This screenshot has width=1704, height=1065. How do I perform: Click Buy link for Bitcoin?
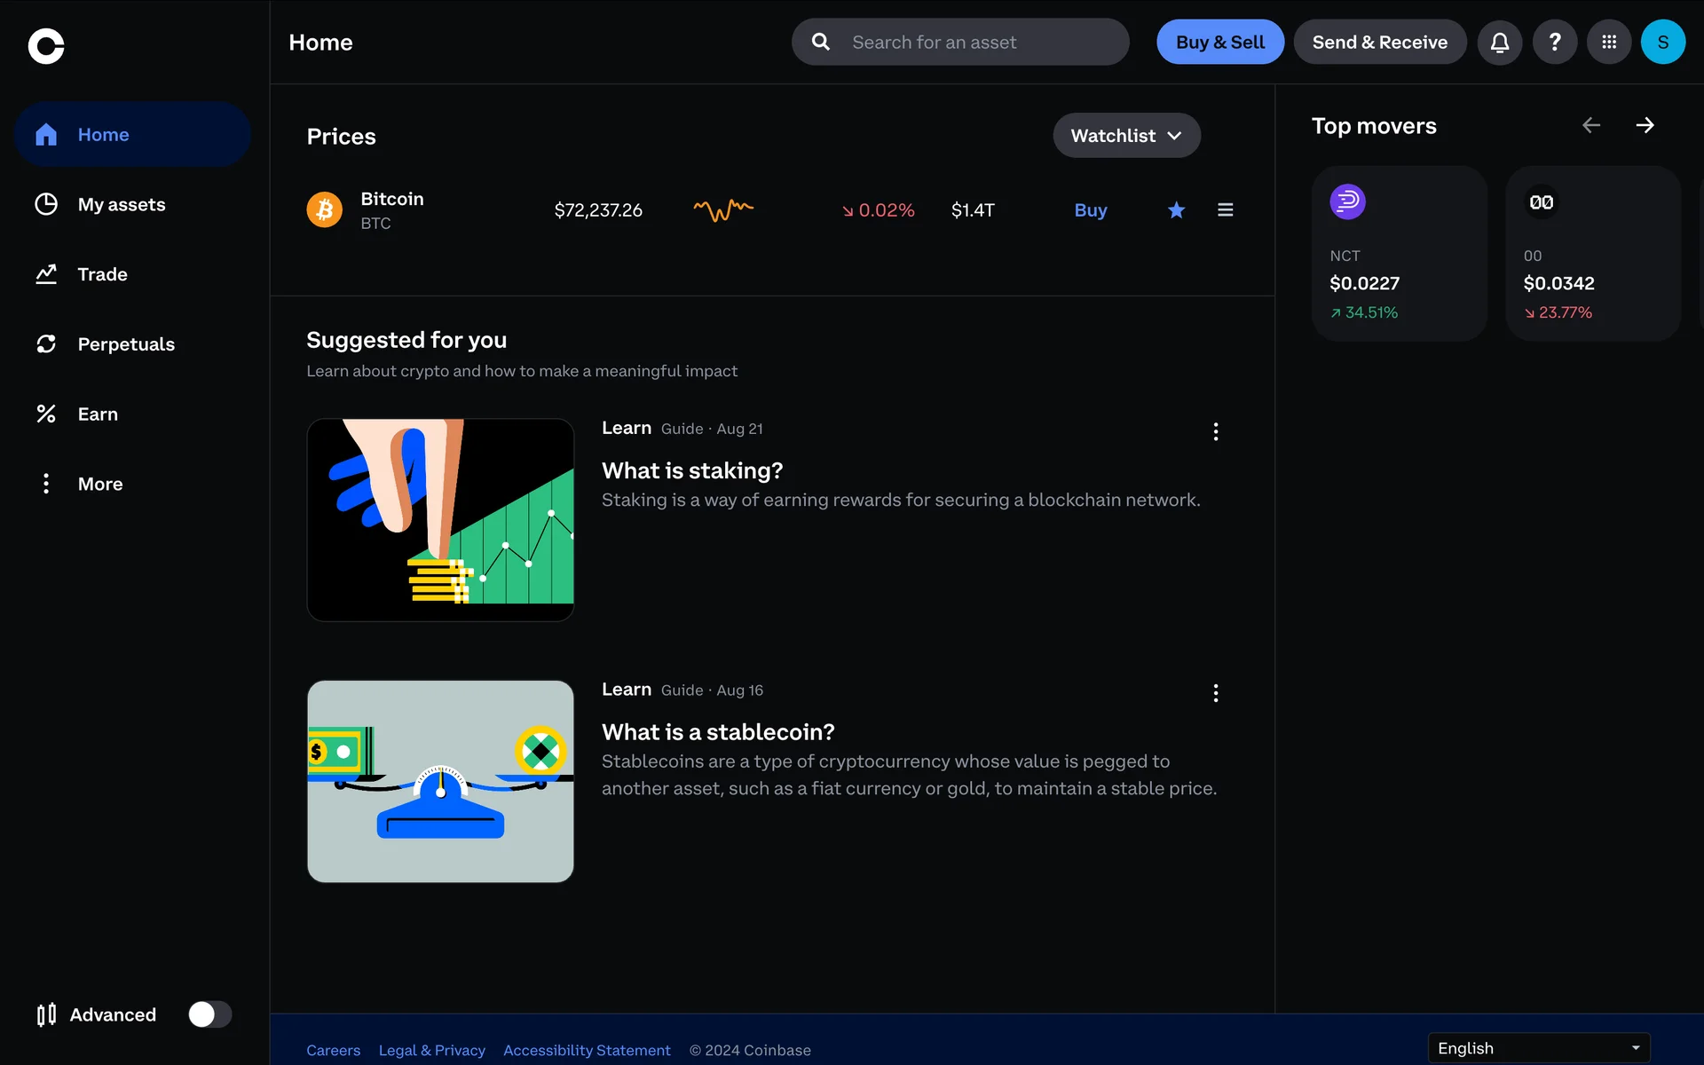click(1090, 210)
